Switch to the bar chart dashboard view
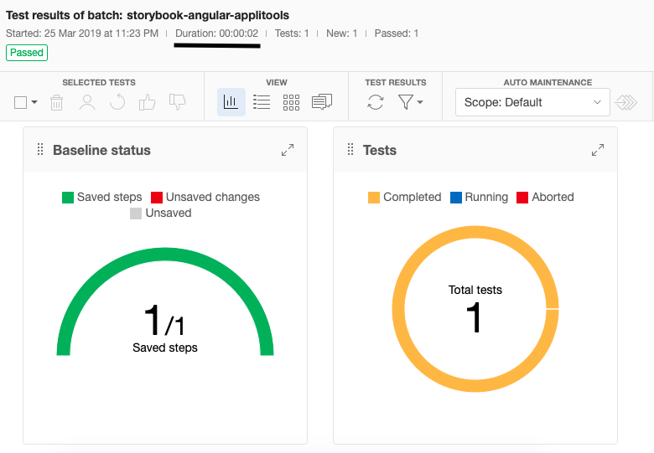 point(231,102)
